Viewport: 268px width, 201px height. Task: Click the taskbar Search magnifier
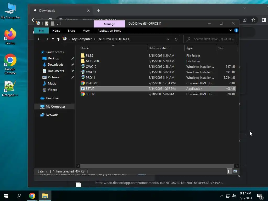[x=19, y=196]
